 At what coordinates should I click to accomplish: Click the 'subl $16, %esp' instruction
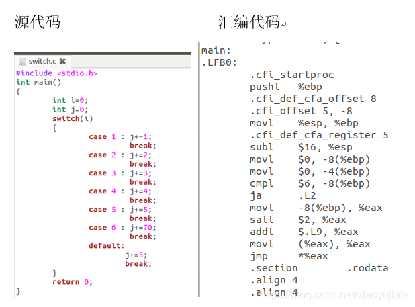pos(301,147)
